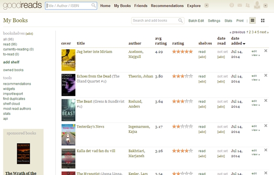
Task: Click Batch Edit
Action: coord(196,21)
